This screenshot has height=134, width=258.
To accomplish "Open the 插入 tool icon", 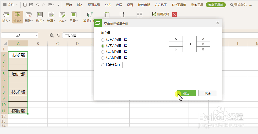I will 6,15.
